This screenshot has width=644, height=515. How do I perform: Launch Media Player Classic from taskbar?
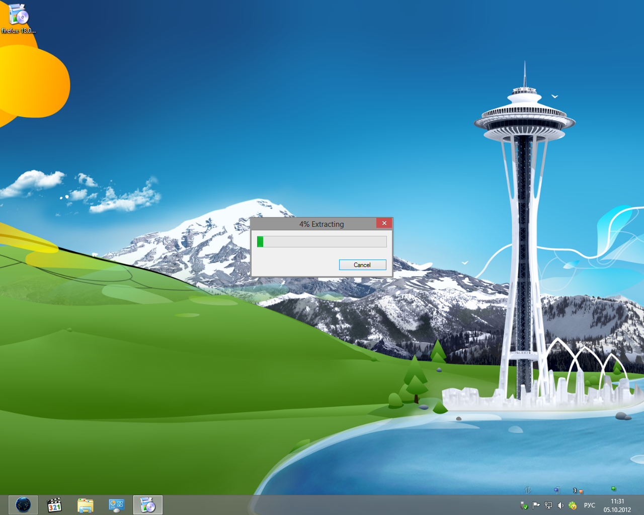pyautogui.click(x=54, y=505)
